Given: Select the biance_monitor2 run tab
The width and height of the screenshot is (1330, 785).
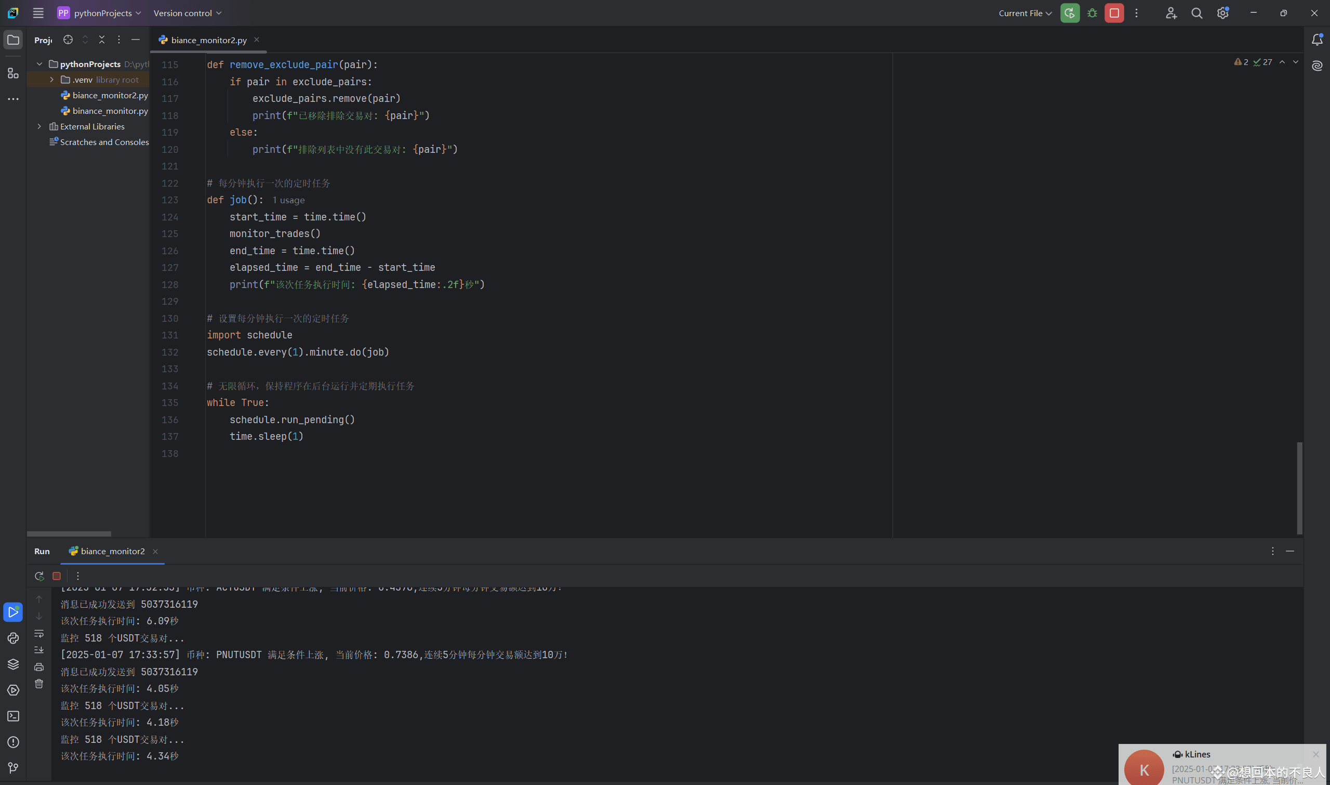Looking at the screenshot, I should click(x=112, y=551).
